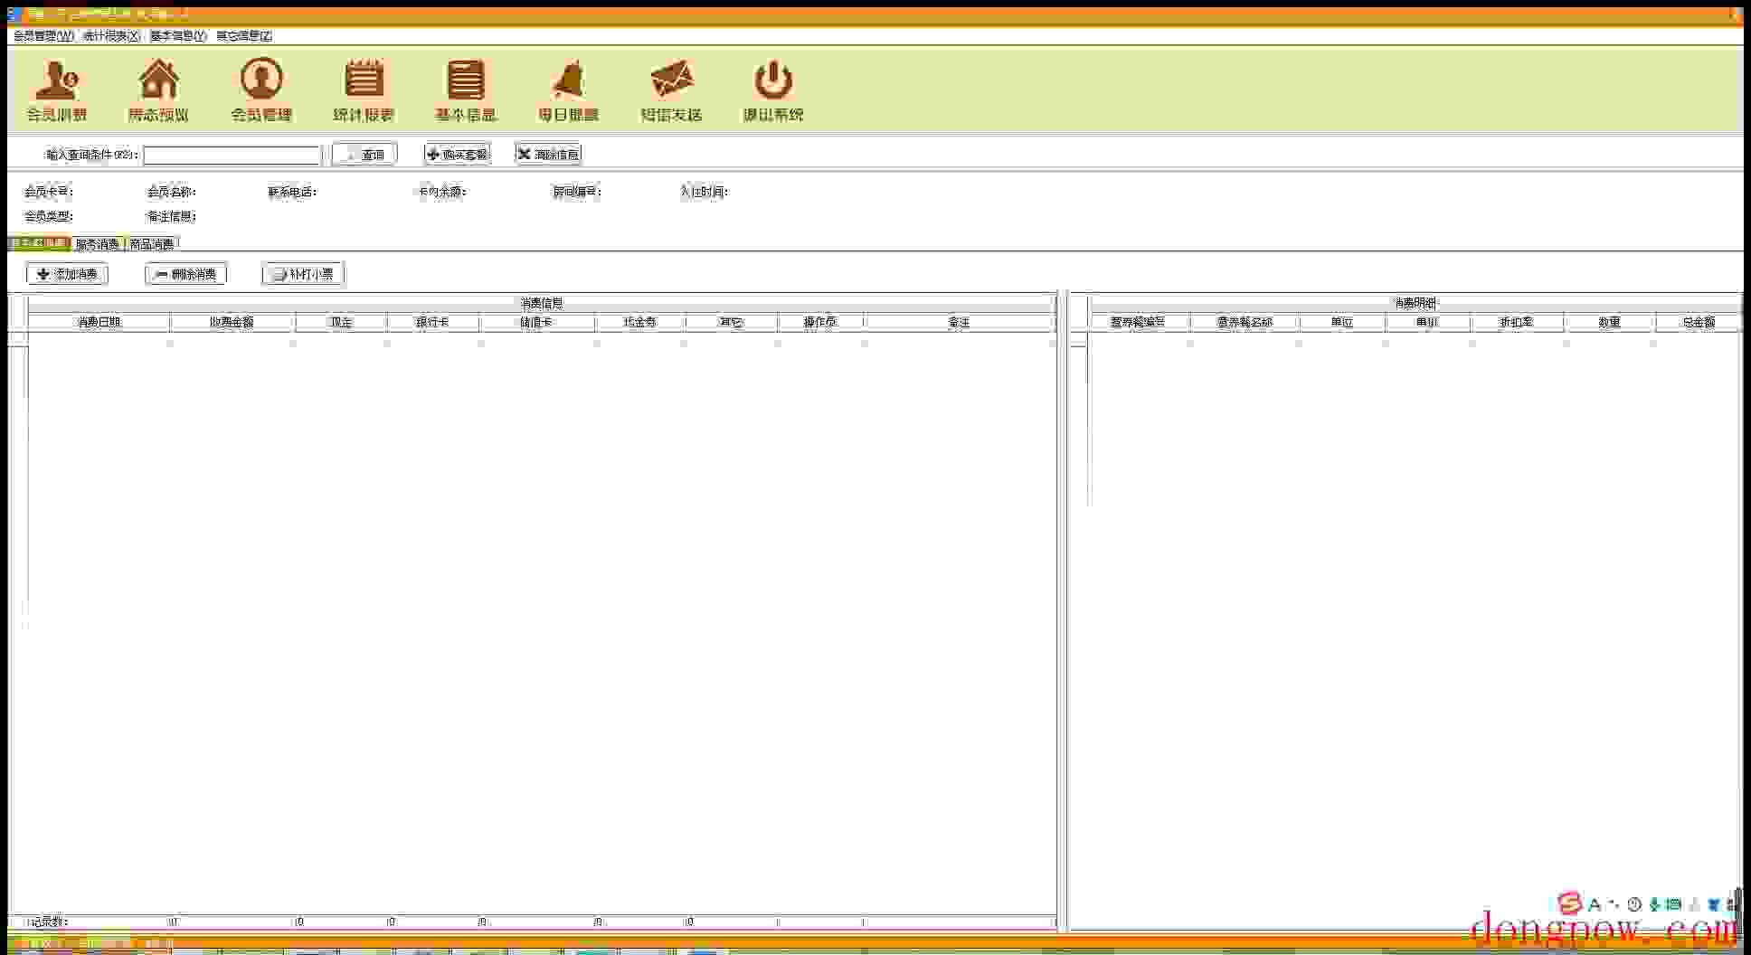Click 添加消费 add consumption button
Screen dimensions: 1751x955
tap(68, 274)
